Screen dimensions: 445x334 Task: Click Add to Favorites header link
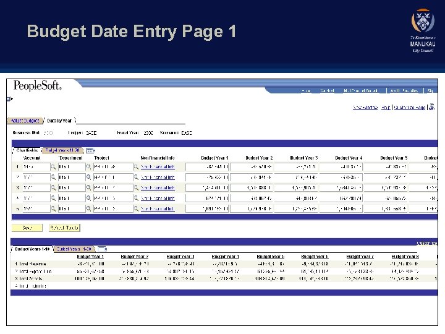[x=404, y=90]
